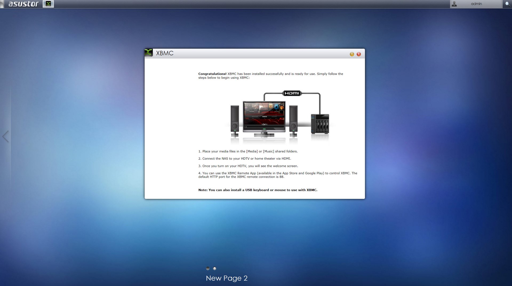Click the 'Congratulations!' heading text
The height and width of the screenshot is (286, 512).
point(212,74)
